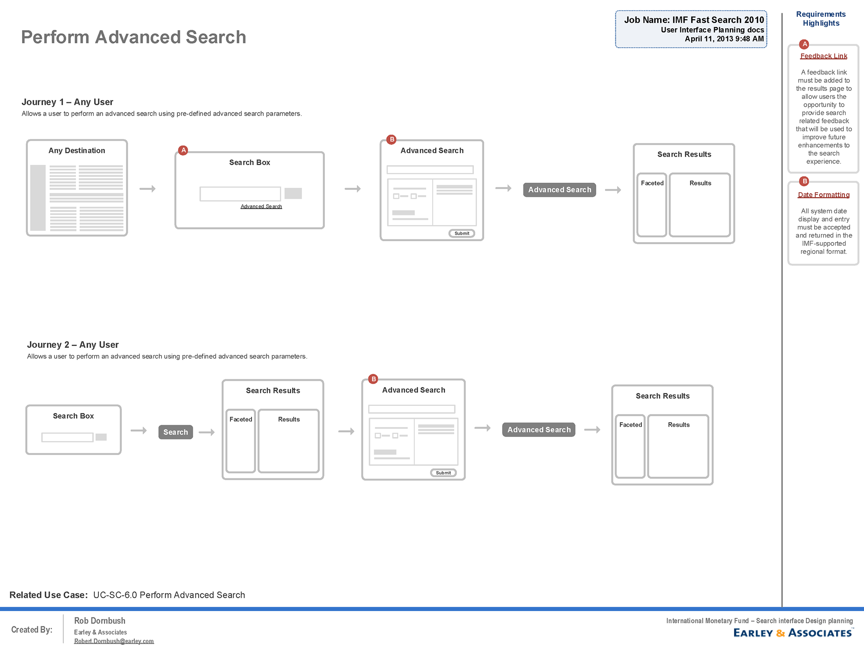The width and height of the screenshot is (864, 648).
Task: Select Faceted panel in Journey 1 Search Results
Action: [x=652, y=205]
